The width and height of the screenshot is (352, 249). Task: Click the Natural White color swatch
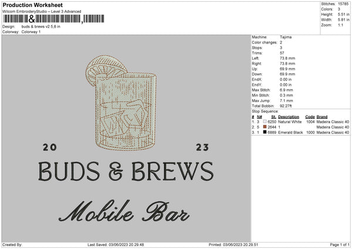[x=265, y=122]
